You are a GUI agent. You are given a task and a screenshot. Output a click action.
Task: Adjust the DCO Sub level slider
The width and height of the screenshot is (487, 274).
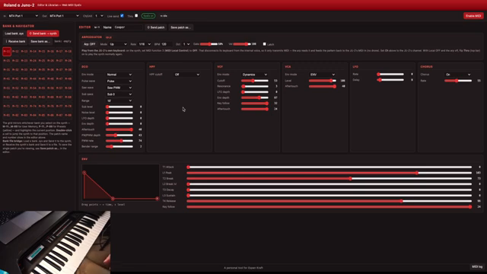(x=119, y=107)
